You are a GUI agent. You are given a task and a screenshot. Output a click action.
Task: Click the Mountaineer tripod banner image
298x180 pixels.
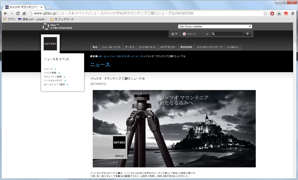174,129
